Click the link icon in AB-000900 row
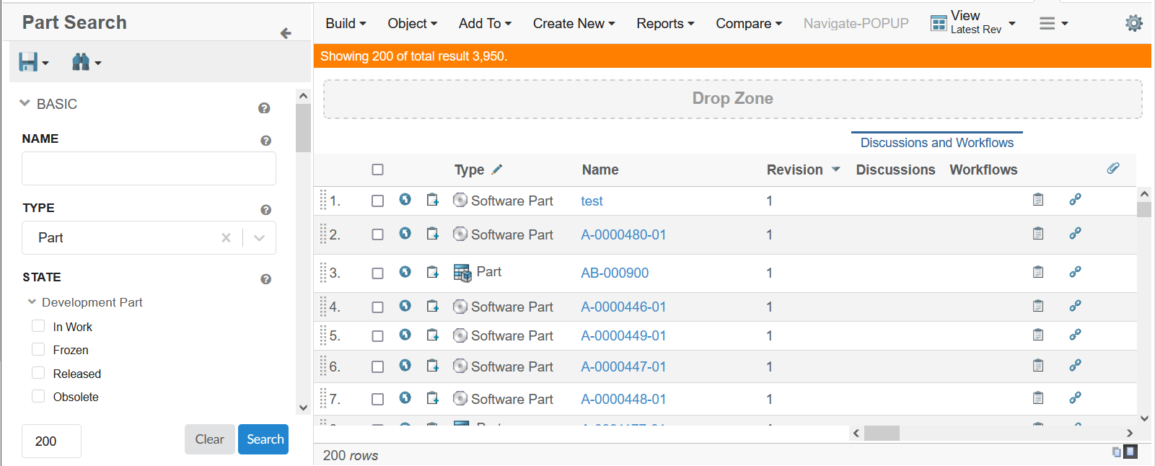Screen dimensions: 1155x466 [x=1075, y=272]
